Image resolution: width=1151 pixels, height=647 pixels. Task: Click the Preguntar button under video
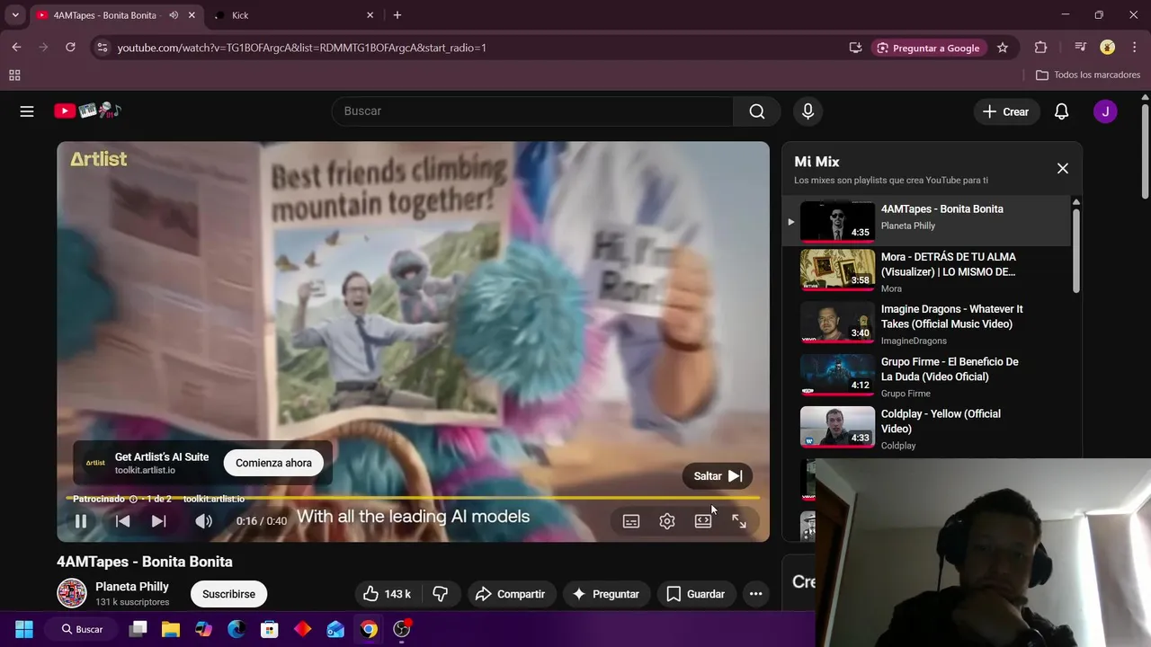coord(606,594)
